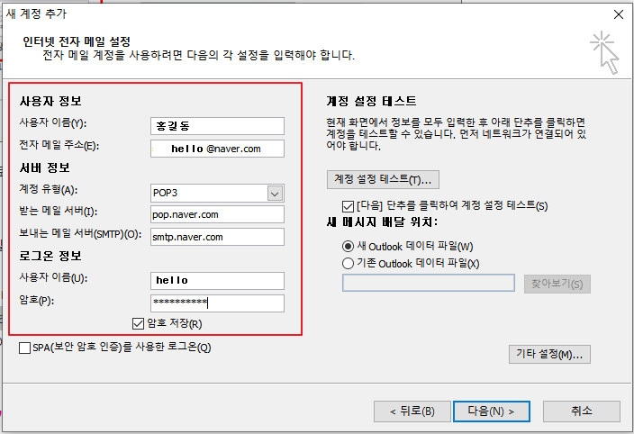
Task: Proceed with 다음(N) > button
Action: [x=492, y=411]
